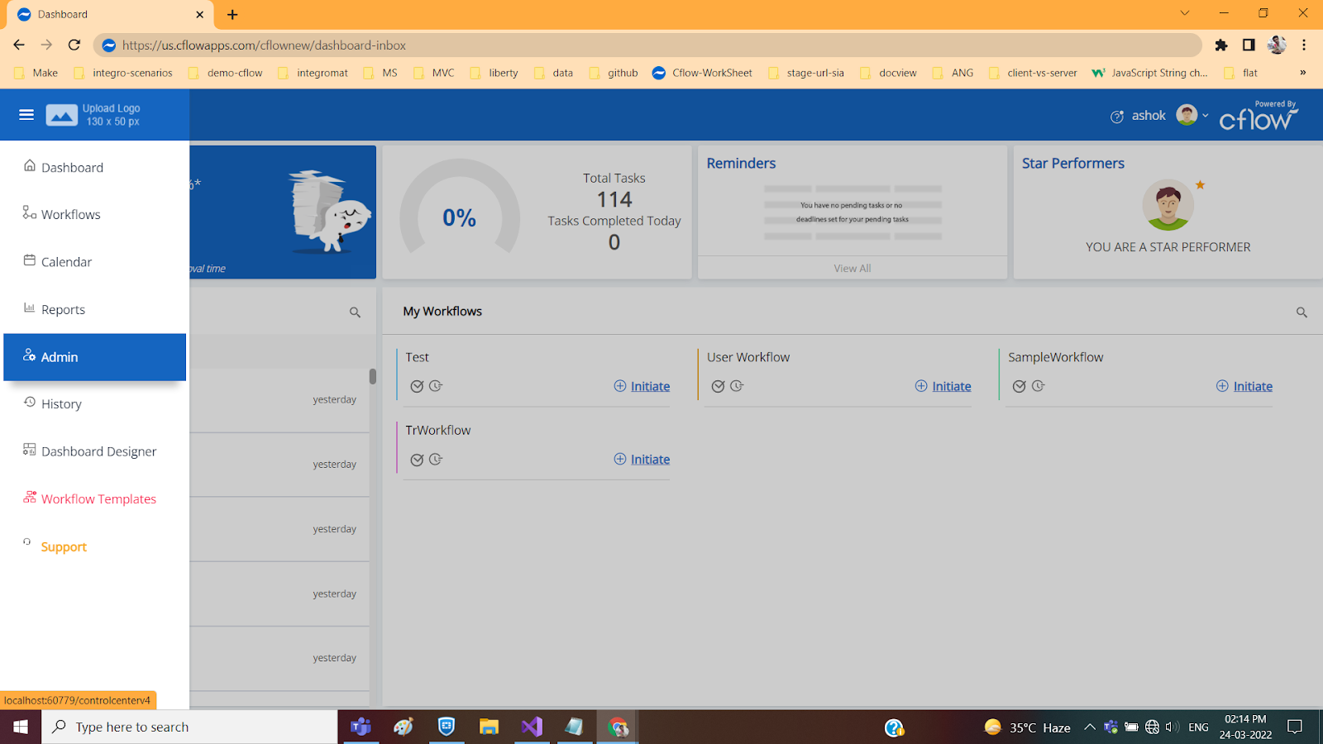Click the checkmark icon on TrWorkflow card
Image resolution: width=1323 pixels, height=744 pixels.
(x=417, y=460)
